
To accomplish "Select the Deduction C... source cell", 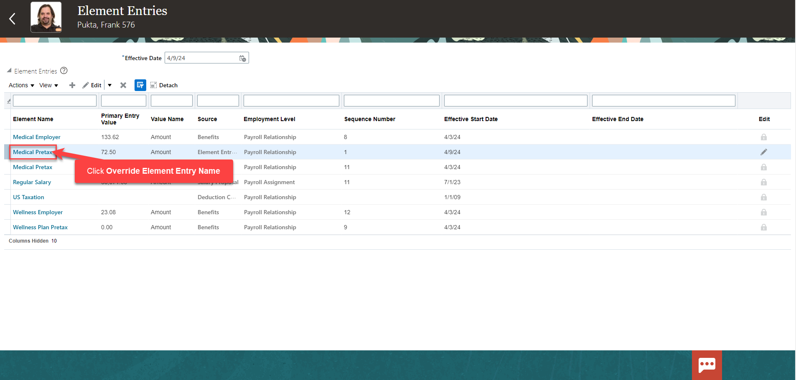I will click(x=217, y=197).
